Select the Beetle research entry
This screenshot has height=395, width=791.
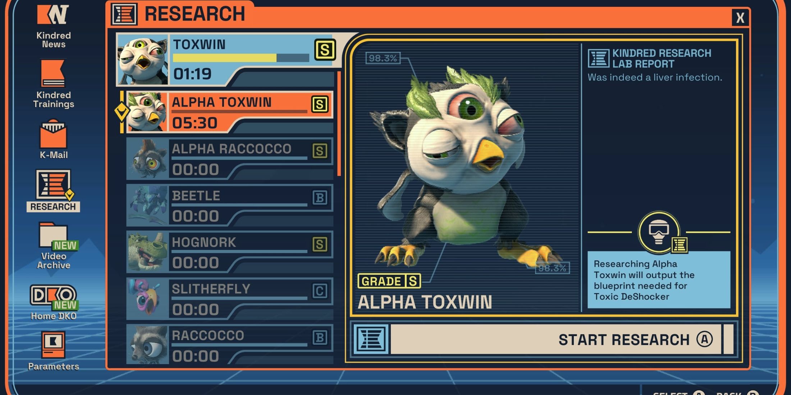point(230,205)
